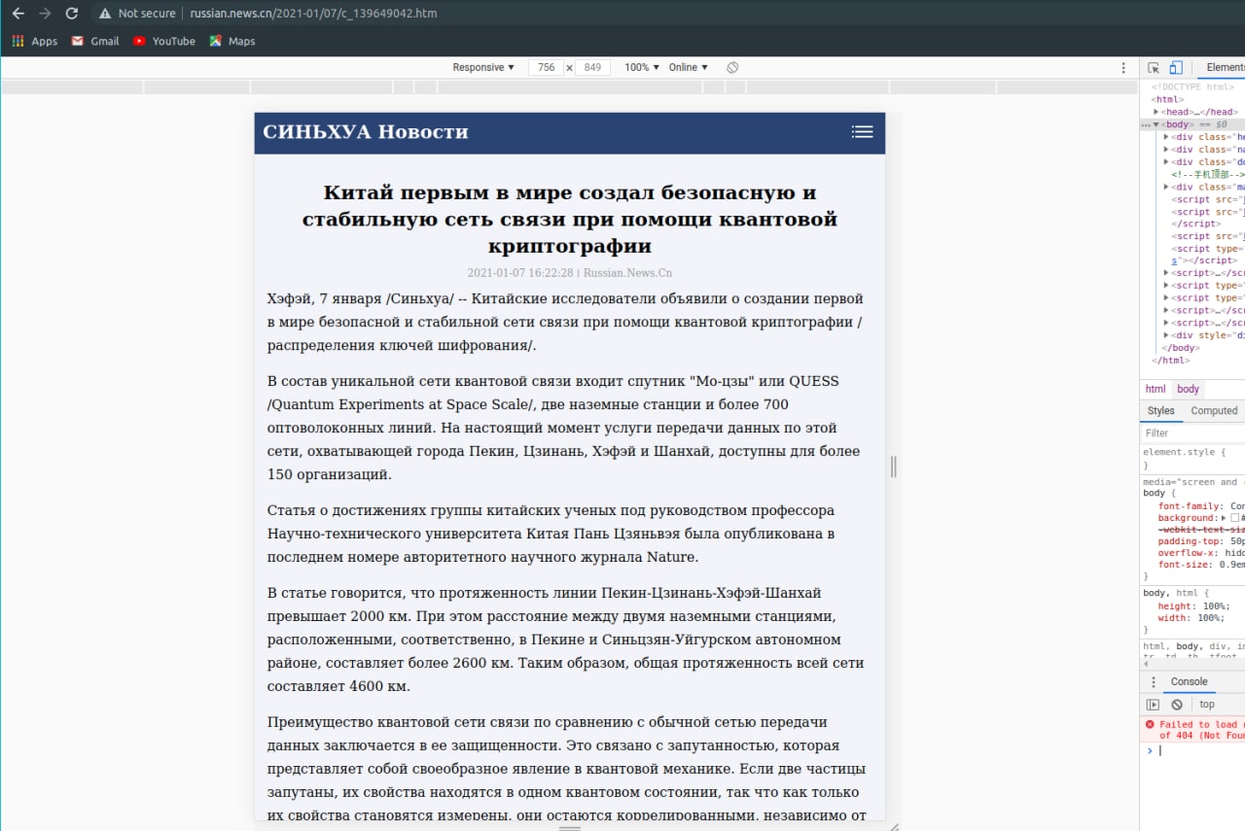
Task: Open the YouTube bookmark
Action: (164, 41)
